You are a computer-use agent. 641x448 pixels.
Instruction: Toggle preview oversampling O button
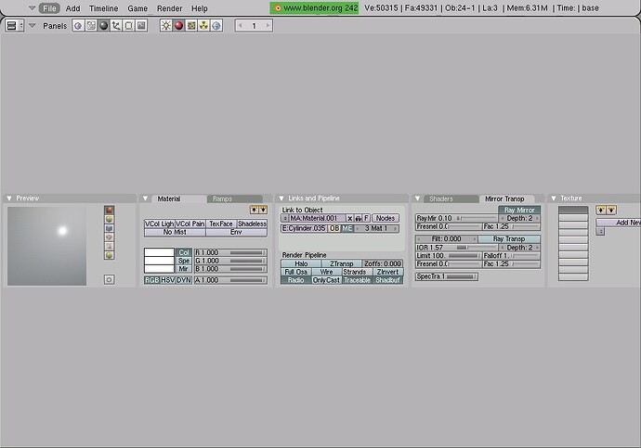point(109,279)
